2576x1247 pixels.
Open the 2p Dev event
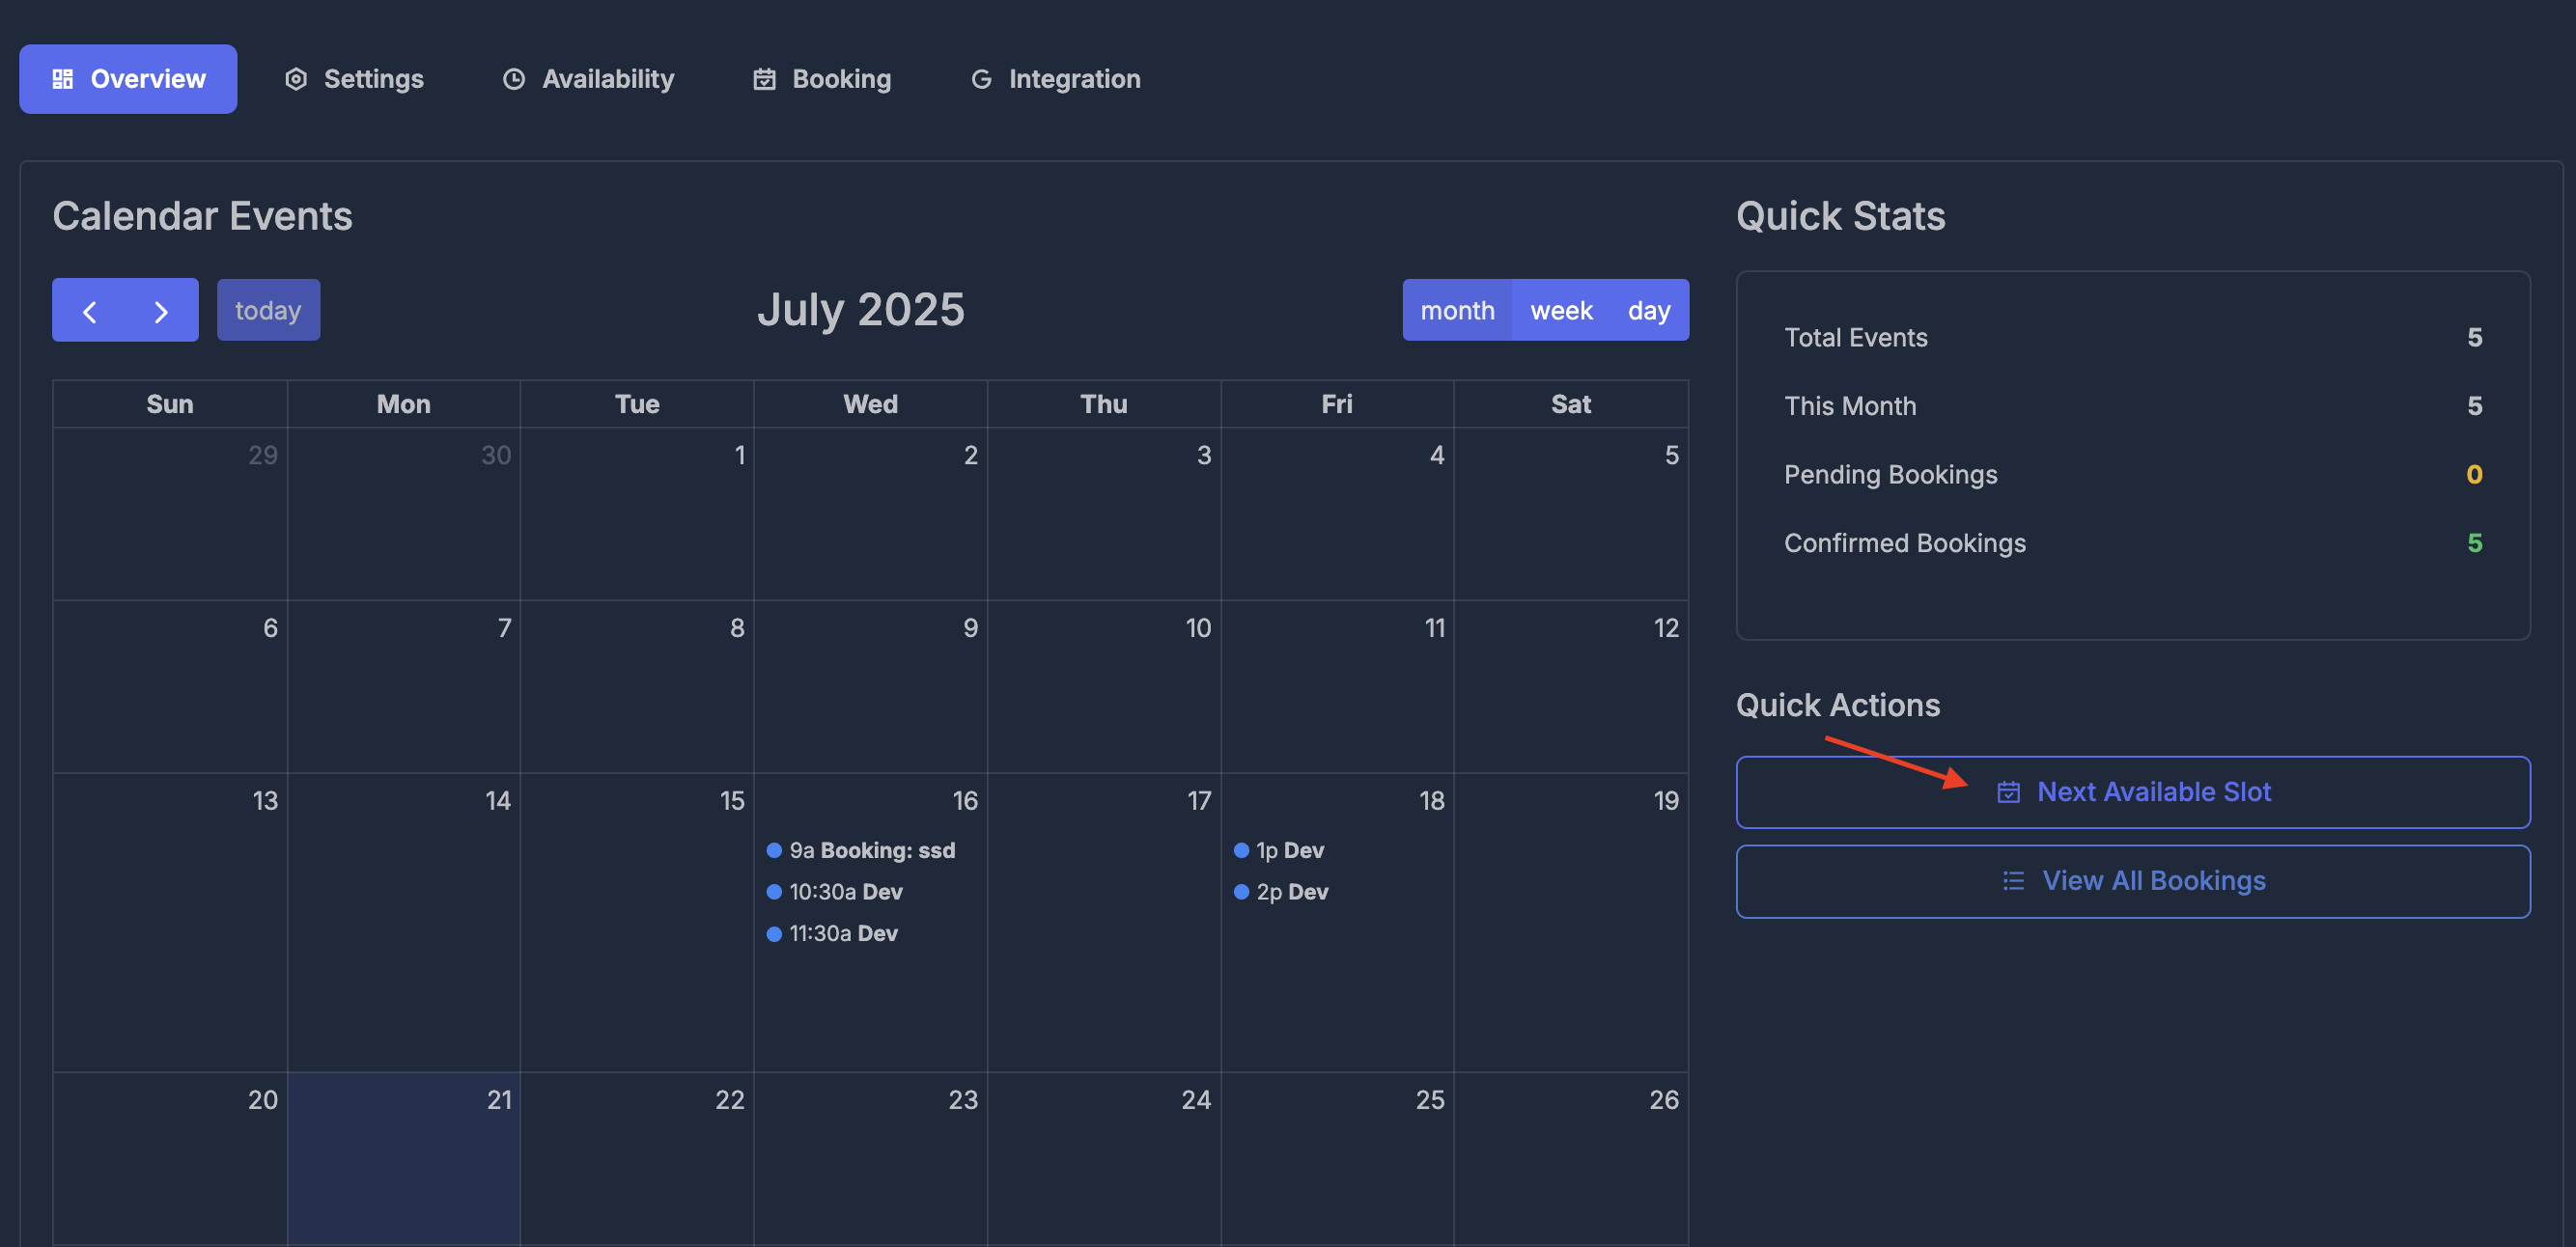tap(1336, 892)
